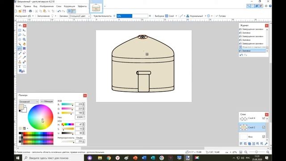
Task: Click zoom out magnifier in status bar
Action: tap(246, 152)
